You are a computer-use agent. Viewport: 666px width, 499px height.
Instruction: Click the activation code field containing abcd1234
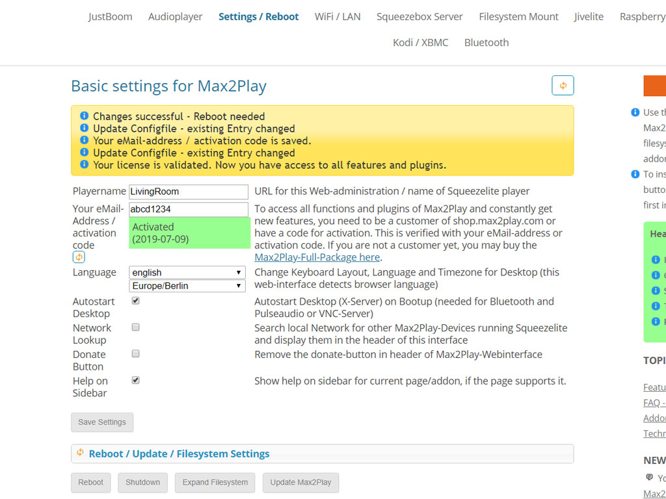189,209
